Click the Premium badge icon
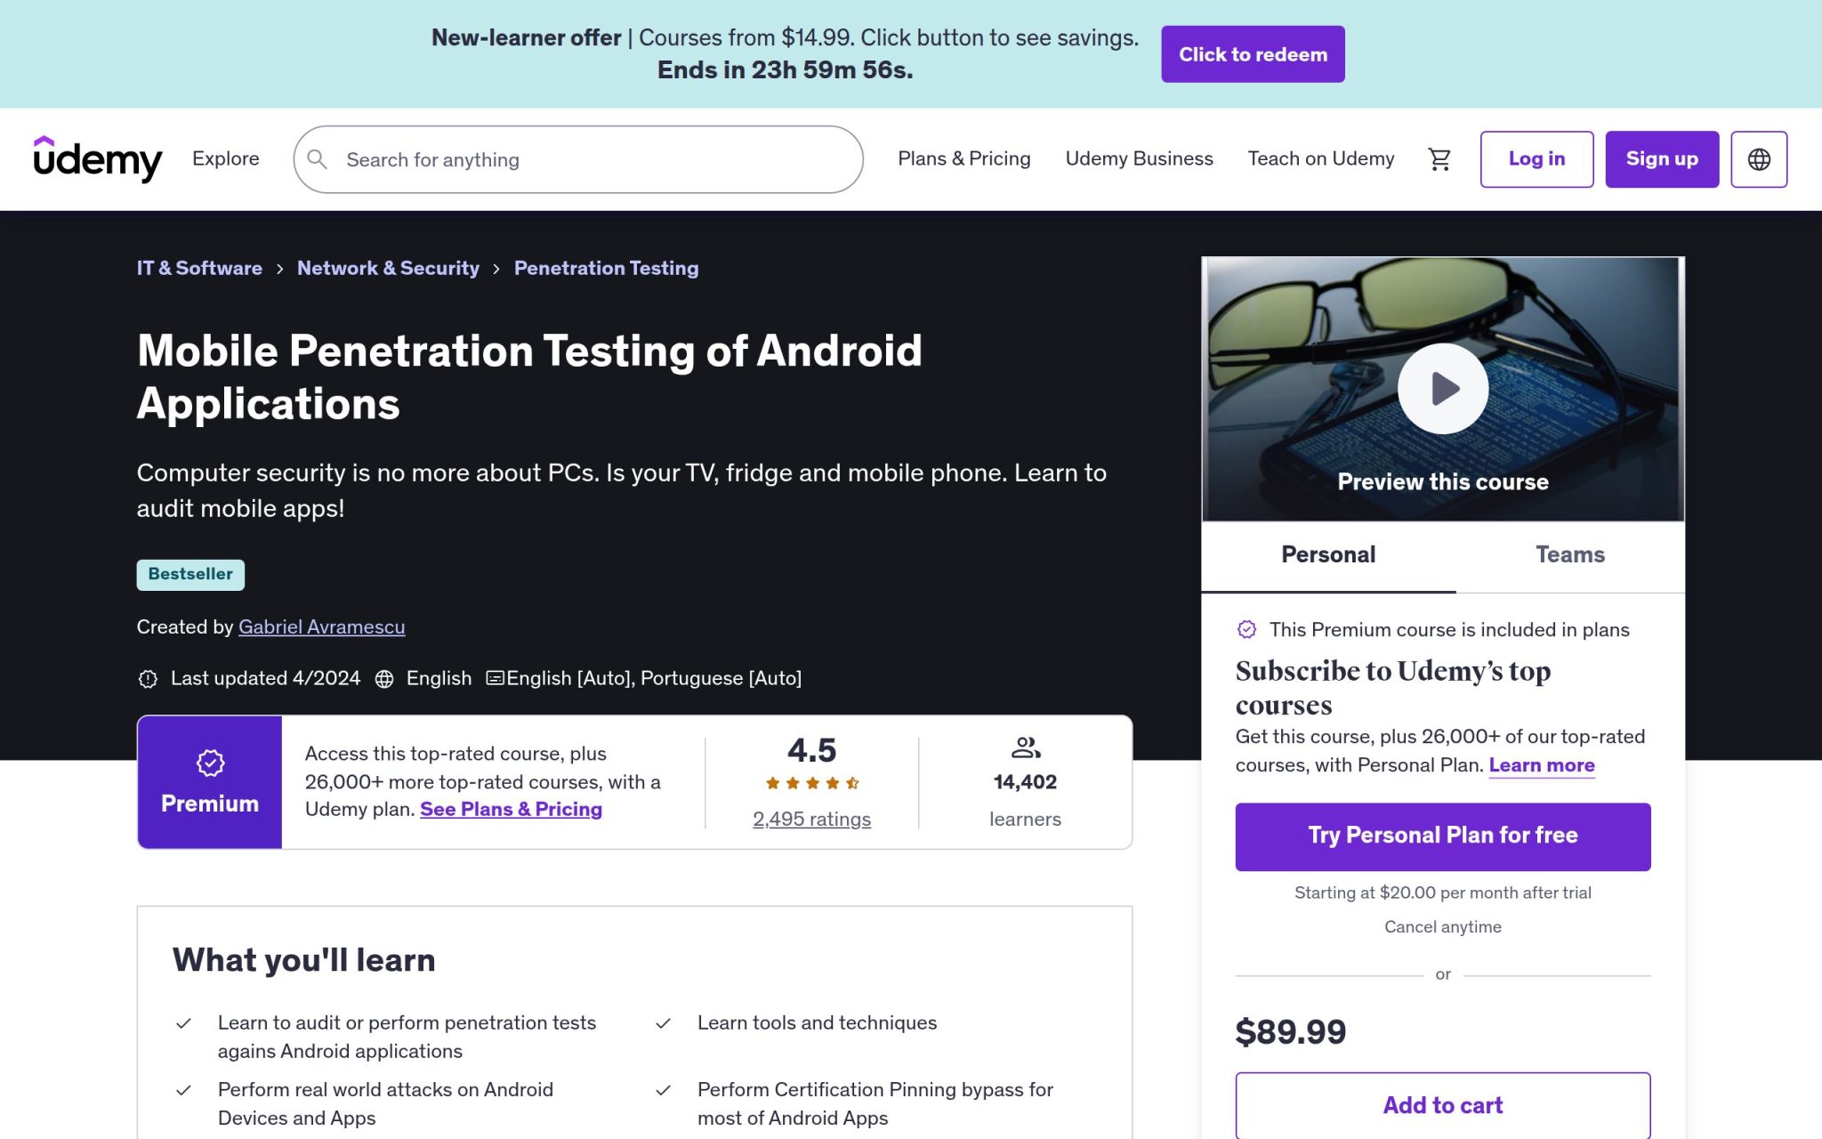The height and width of the screenshot is (1139, 1822). click(210, 763)
